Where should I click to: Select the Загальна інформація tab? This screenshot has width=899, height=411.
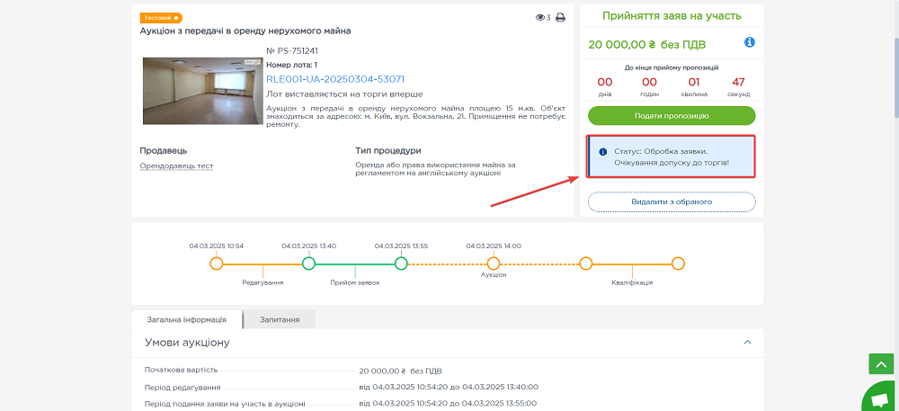point(188,319)
